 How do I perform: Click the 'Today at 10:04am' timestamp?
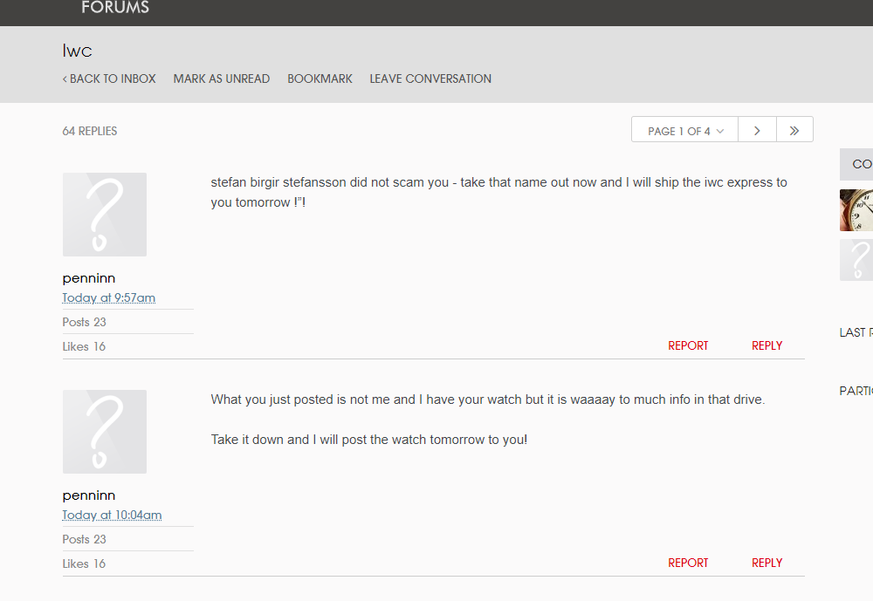[x=112, y=516]
